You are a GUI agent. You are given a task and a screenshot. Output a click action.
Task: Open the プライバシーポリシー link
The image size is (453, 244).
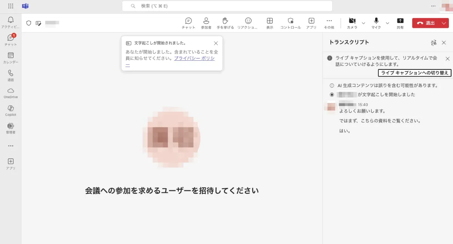tap(194, 58)
